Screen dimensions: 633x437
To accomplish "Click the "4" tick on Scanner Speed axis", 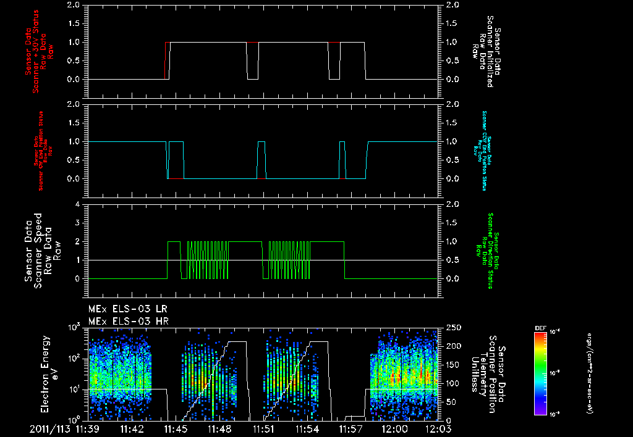I will pos(77,204).
